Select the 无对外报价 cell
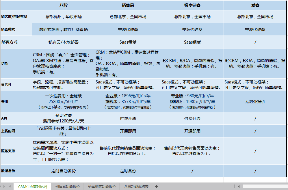288x190 pixels. pyautogui.click(x=255, y=102)
